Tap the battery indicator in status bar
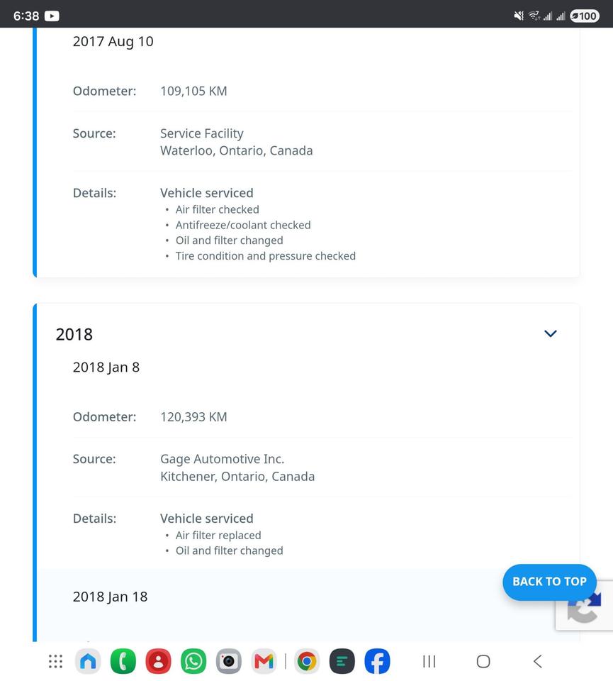Image resolution: width=613 pixels, height=681 pixels. pos(585,16)
